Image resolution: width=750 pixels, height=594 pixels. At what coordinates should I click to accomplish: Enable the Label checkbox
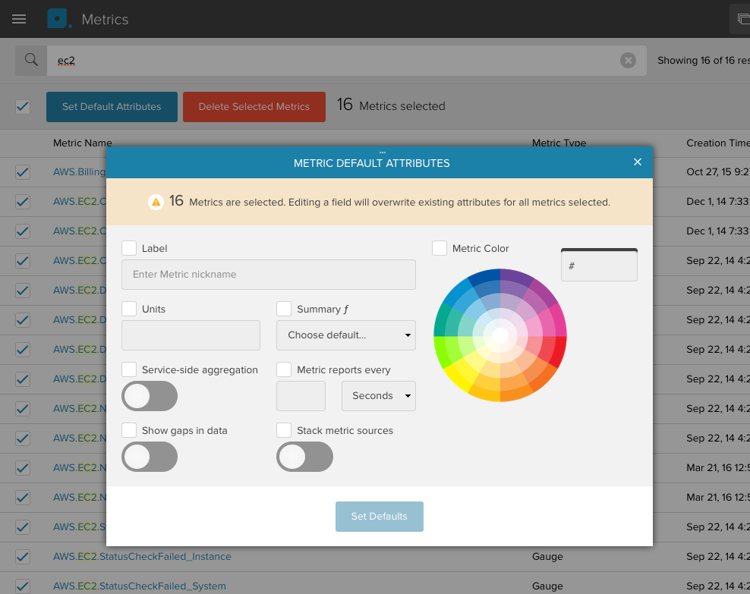coord(129,248)
